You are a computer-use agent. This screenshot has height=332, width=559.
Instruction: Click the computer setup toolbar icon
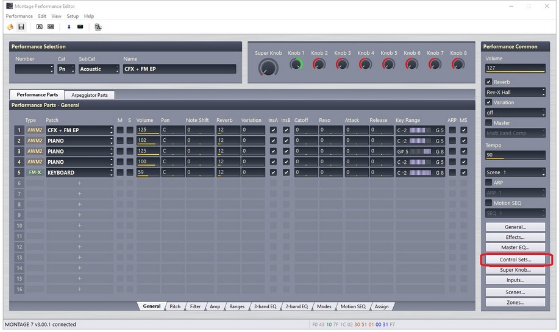tap(98, 27)
